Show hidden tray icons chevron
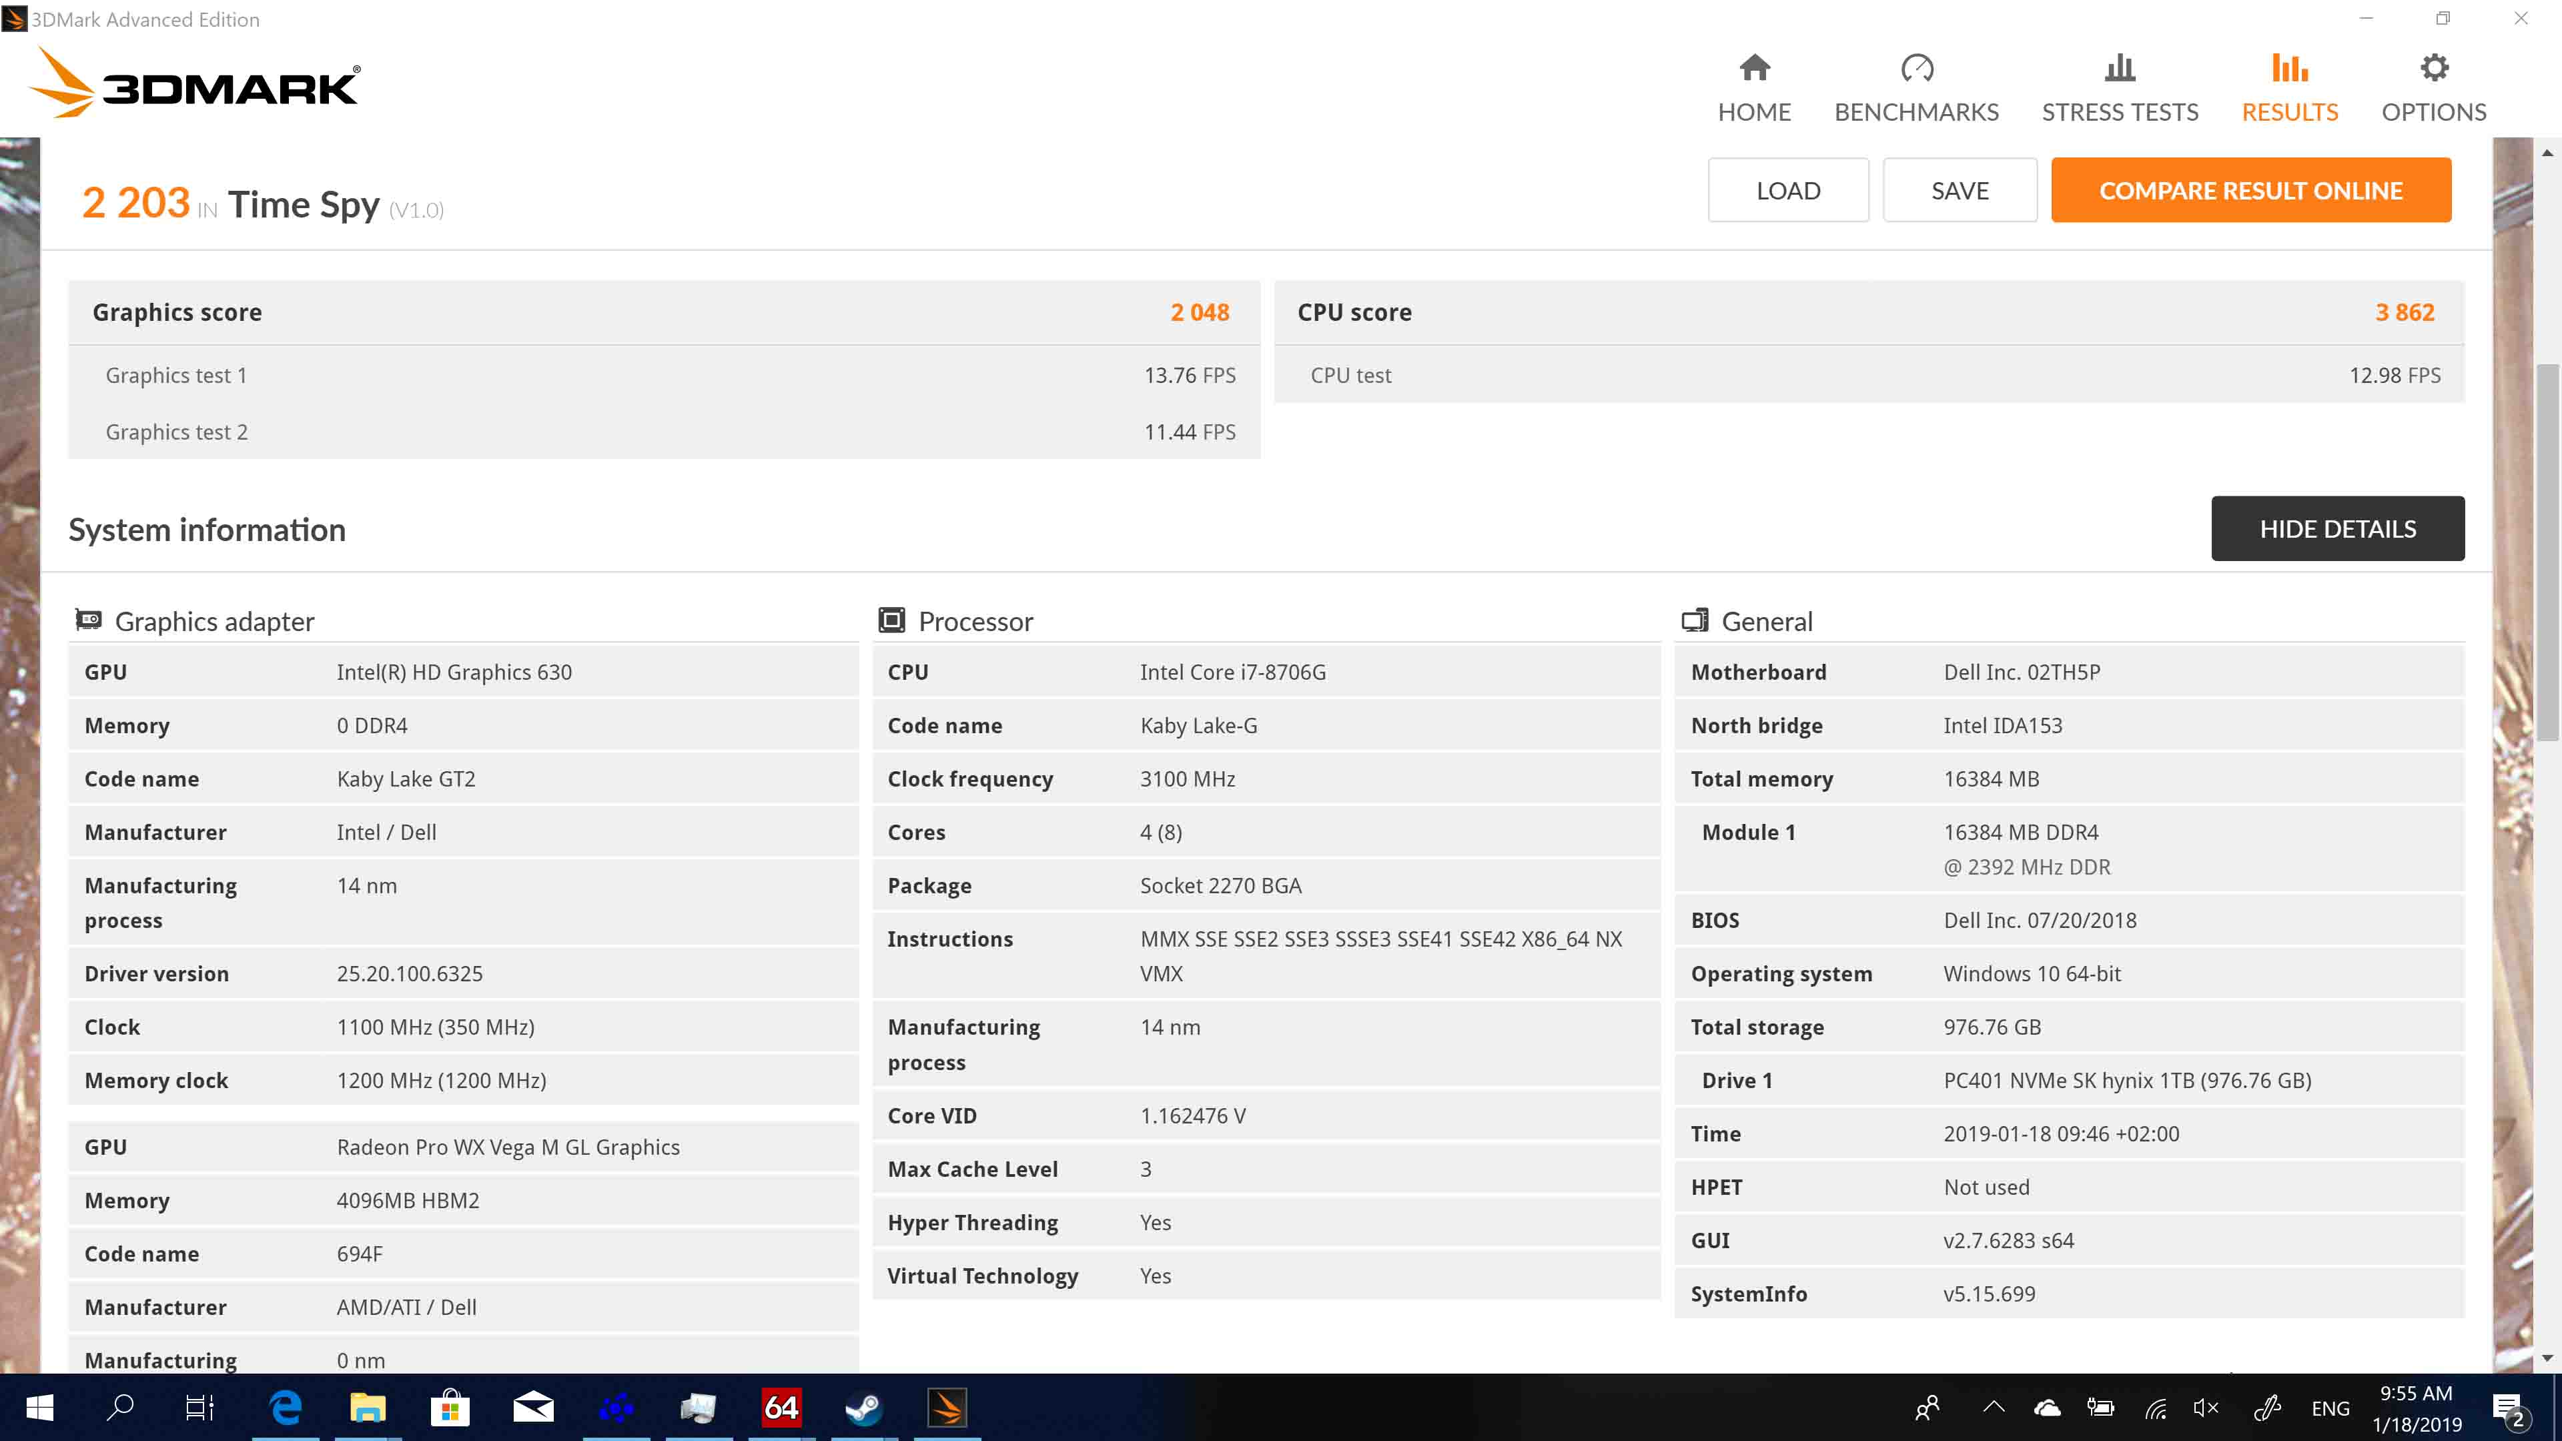Viewport: 2562px width, 1441px height. point(1993,1407)
